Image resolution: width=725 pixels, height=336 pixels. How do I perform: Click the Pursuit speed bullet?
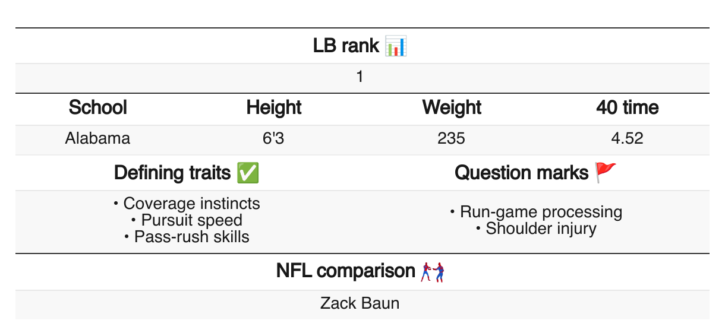click(187, 220)
